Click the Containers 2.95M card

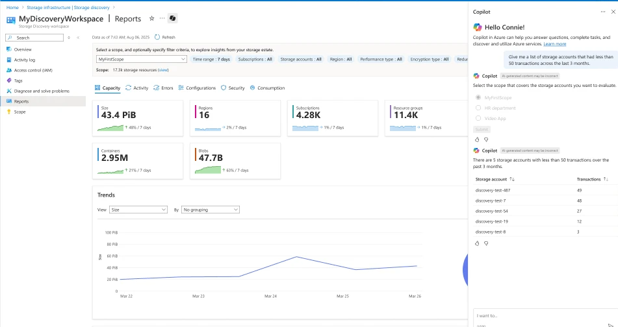tap(138, 161)
